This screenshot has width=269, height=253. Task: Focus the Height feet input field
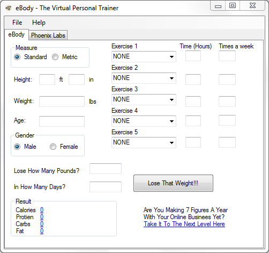point(47,79)
